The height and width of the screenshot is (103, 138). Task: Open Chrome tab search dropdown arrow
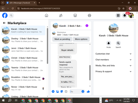tap(3, 3)
